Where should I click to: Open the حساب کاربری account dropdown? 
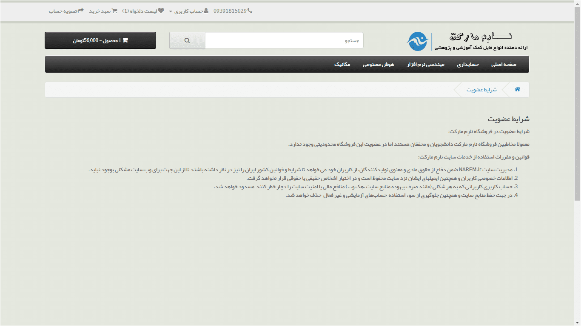click(x=189, y=11)
